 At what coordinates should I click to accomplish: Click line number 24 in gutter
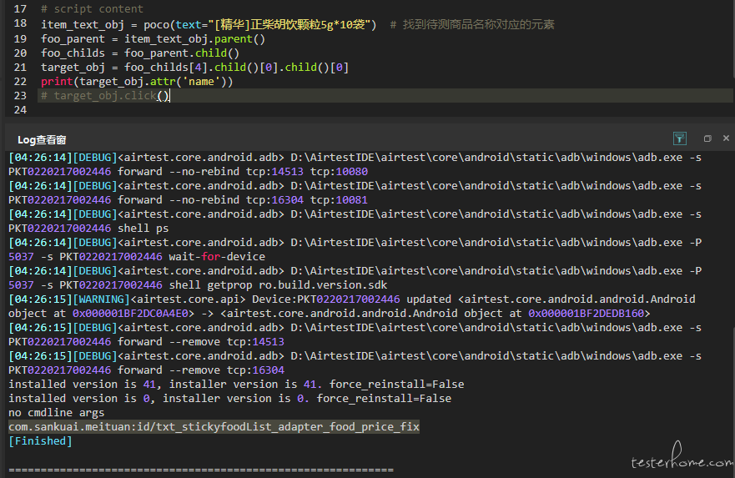click(20, 109)
